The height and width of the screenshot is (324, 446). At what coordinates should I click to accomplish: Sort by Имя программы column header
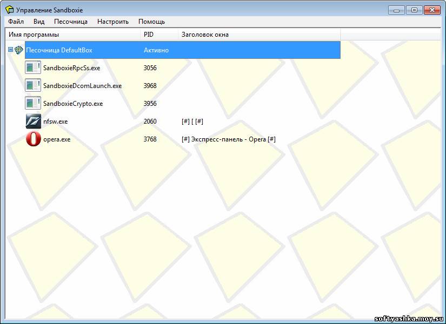click(72, 35)
